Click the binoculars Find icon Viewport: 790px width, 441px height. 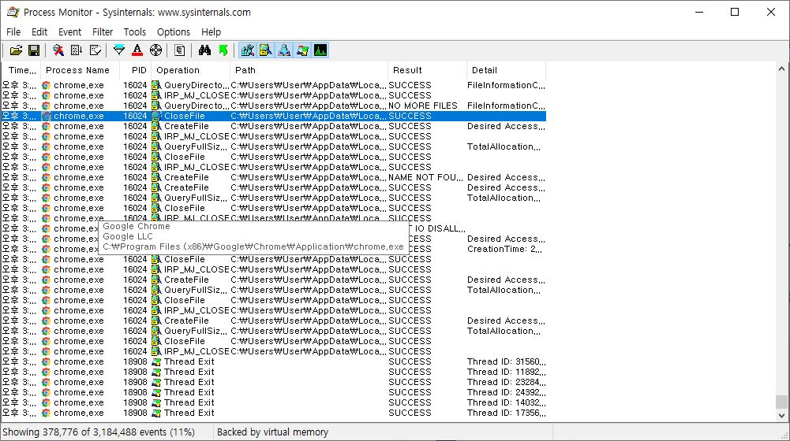[204, 50]
